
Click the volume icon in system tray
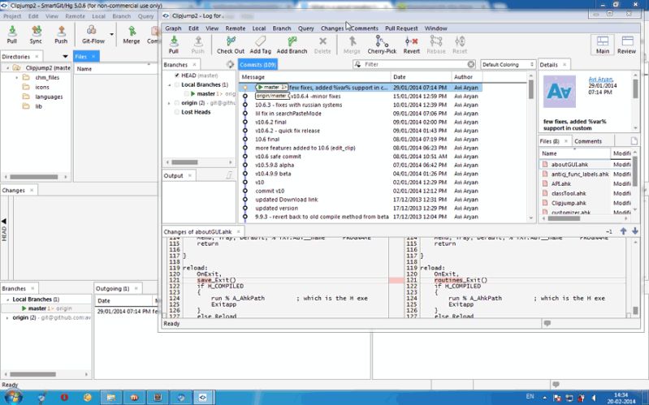594,398
